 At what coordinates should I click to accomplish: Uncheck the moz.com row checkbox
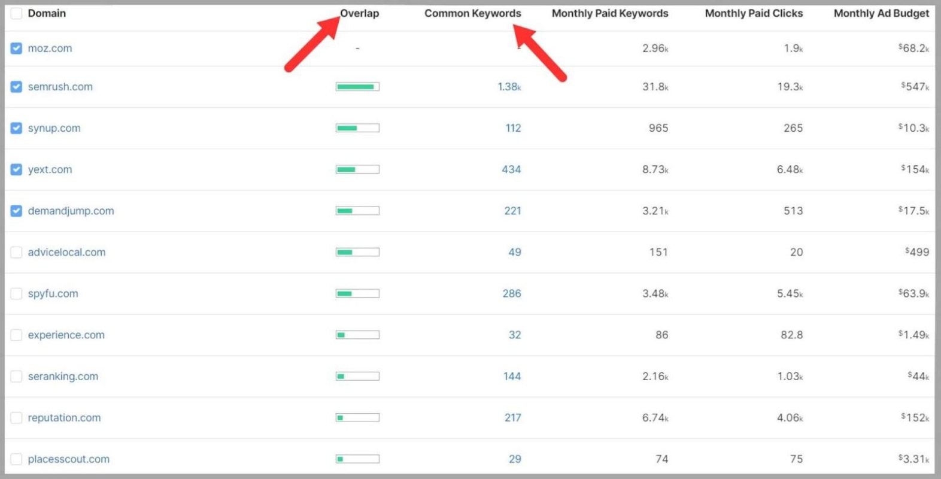pos(16,48)
